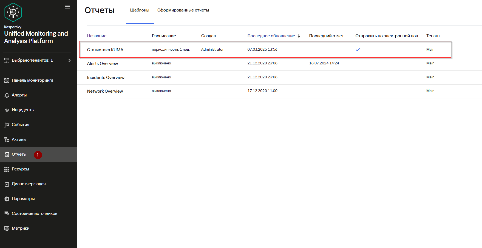Click update date 07.03.2025 13:56

pyautogui.click(x=262, y=50)
